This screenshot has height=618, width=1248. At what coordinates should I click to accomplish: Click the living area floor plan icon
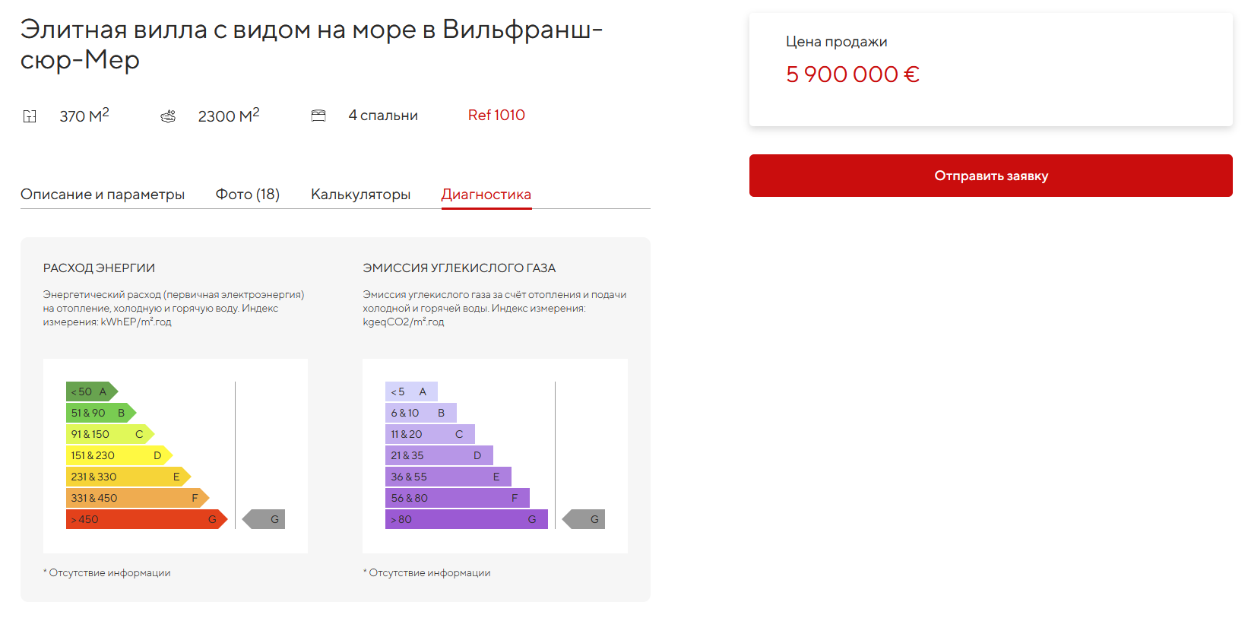(30, 116)
